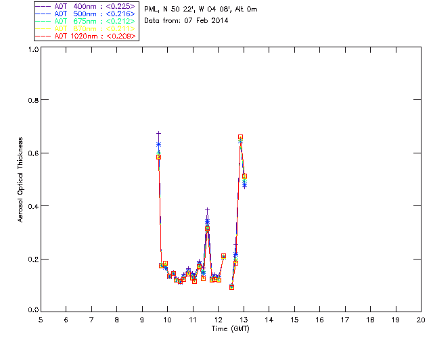Screen dimensions: 433x346
Task: Click the x-axis tick label 14
Action: tap(269, 320)
